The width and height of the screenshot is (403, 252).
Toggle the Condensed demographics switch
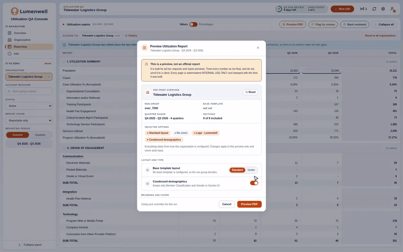(254, 183)
